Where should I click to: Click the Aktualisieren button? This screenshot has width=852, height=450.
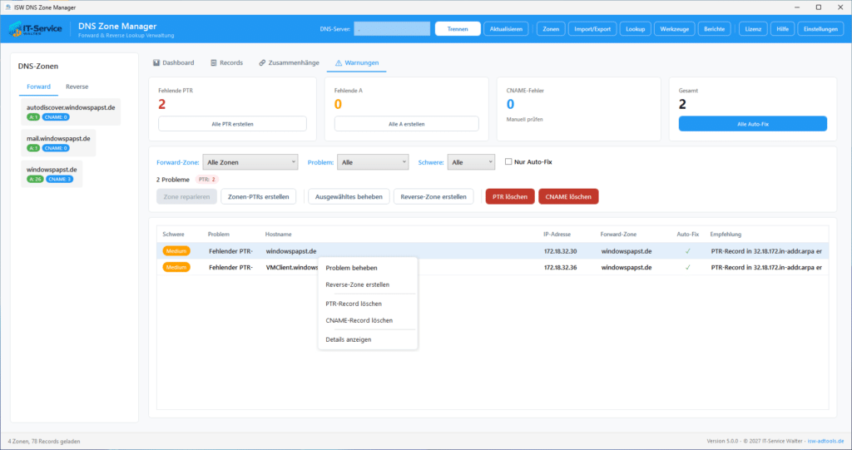pyautogui.click(x=506, y=29)
